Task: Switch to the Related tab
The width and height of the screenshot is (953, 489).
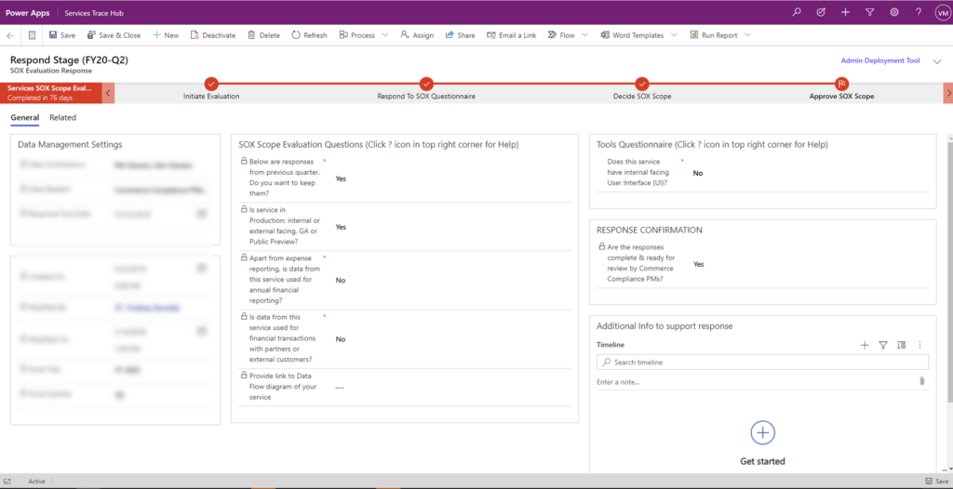Action: tap(62, 118)
